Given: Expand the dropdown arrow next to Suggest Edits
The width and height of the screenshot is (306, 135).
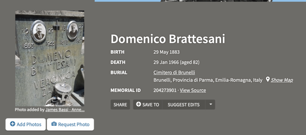Looking at the screenshot, I should click(x=210, y=105).
